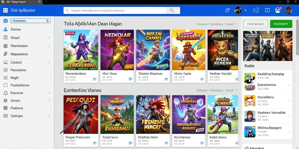This screenshot has width=299, height=149.
Task: Click install icon on Renanlantano card
Action: pyautogui.click(x=95, y=79)
